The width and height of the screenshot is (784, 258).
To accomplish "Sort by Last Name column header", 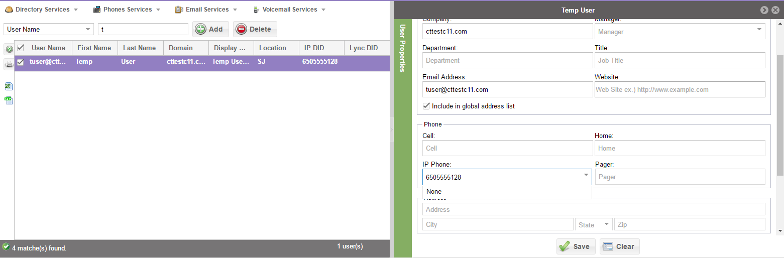I will pos(140,48).
